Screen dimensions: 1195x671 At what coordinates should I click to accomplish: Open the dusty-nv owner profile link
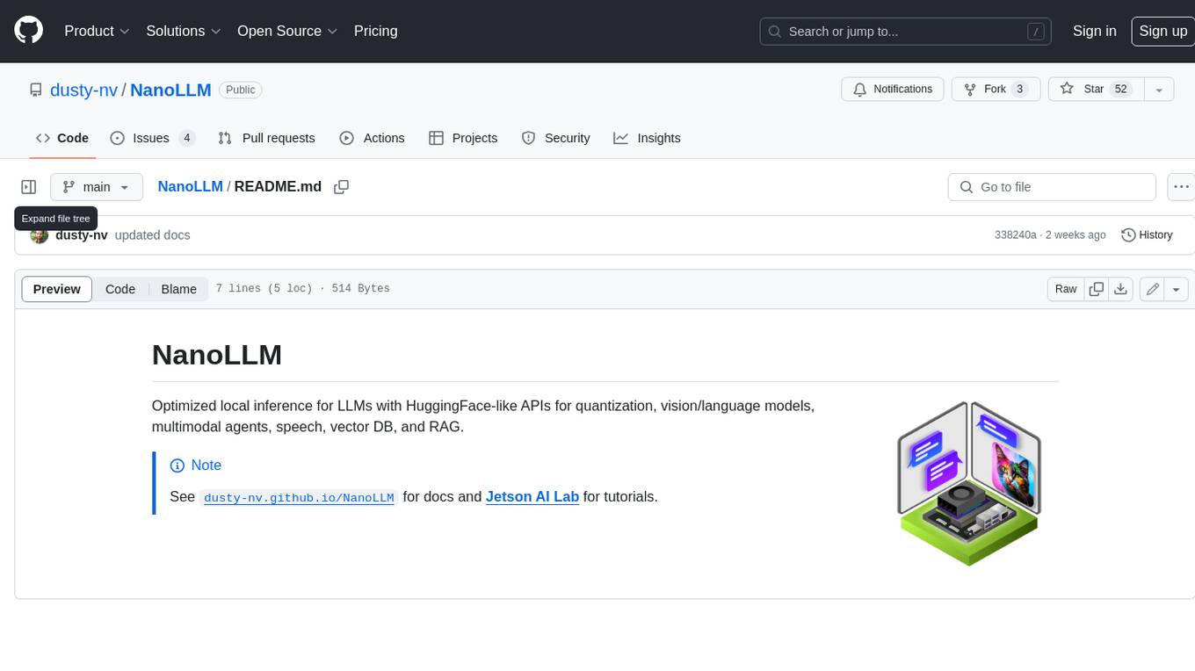pos(83,90)
